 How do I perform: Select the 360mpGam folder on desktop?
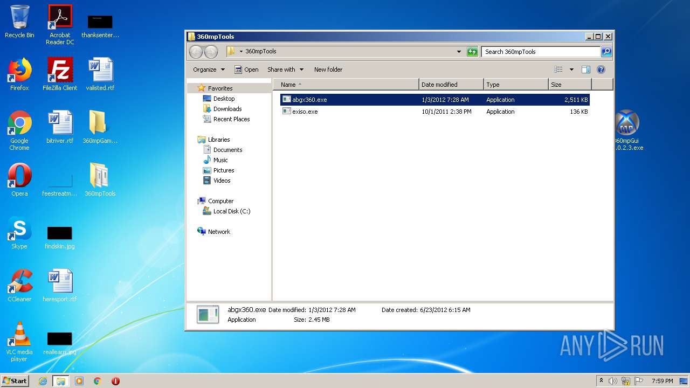(100, 127)
